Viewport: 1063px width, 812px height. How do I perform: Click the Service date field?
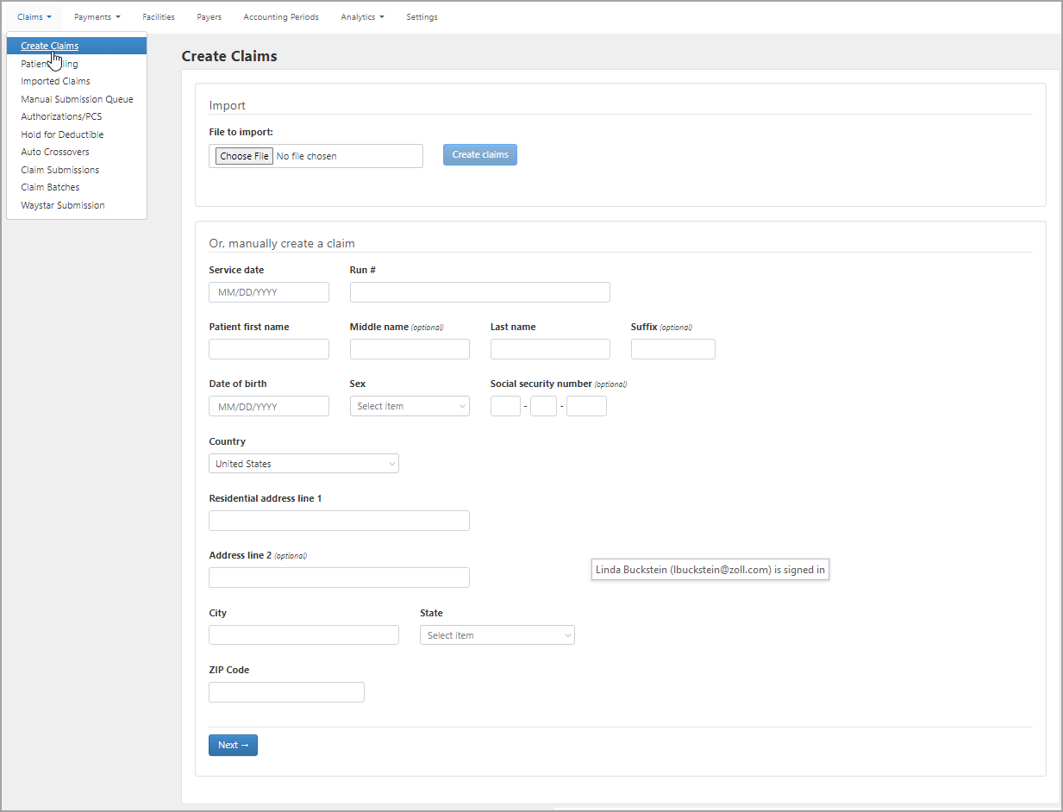click(x=269, y=292)
